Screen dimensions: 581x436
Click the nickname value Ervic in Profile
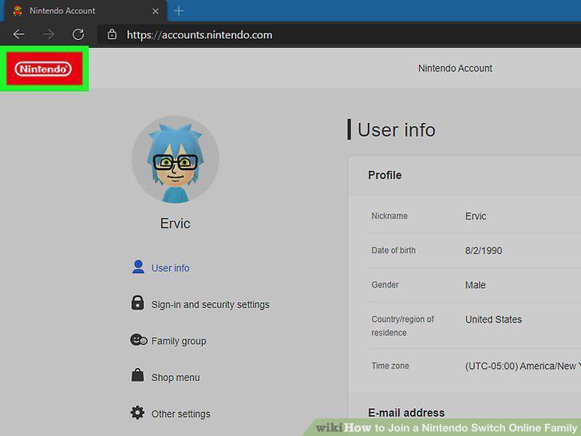[x=476, y=216]
